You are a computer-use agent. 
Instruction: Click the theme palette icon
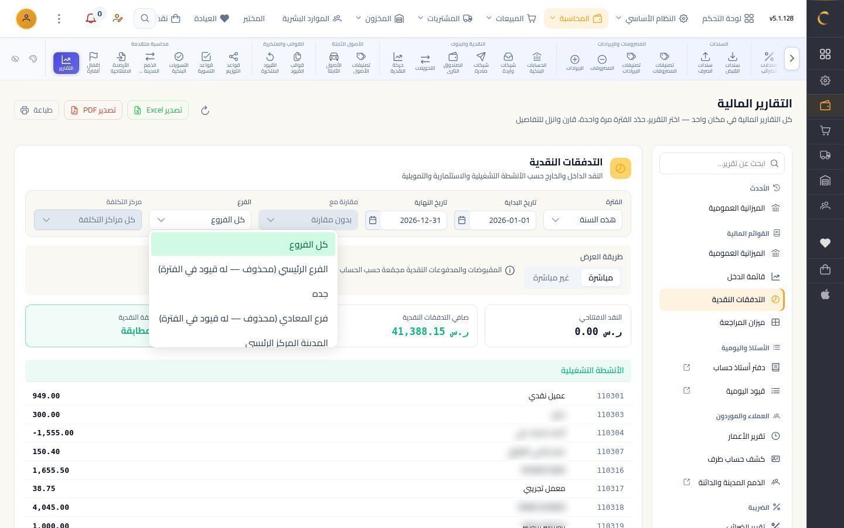click(33, 59)
